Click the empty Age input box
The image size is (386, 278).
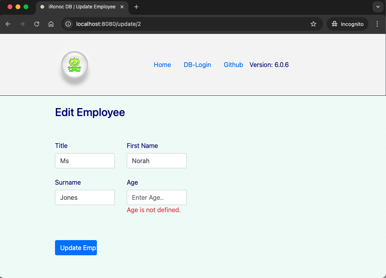[157, 197]
